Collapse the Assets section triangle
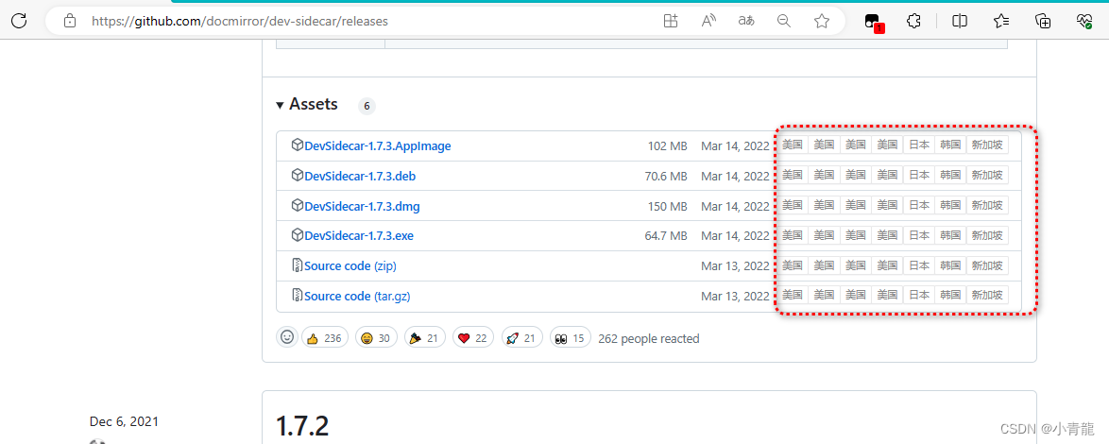 pos(280,105)
